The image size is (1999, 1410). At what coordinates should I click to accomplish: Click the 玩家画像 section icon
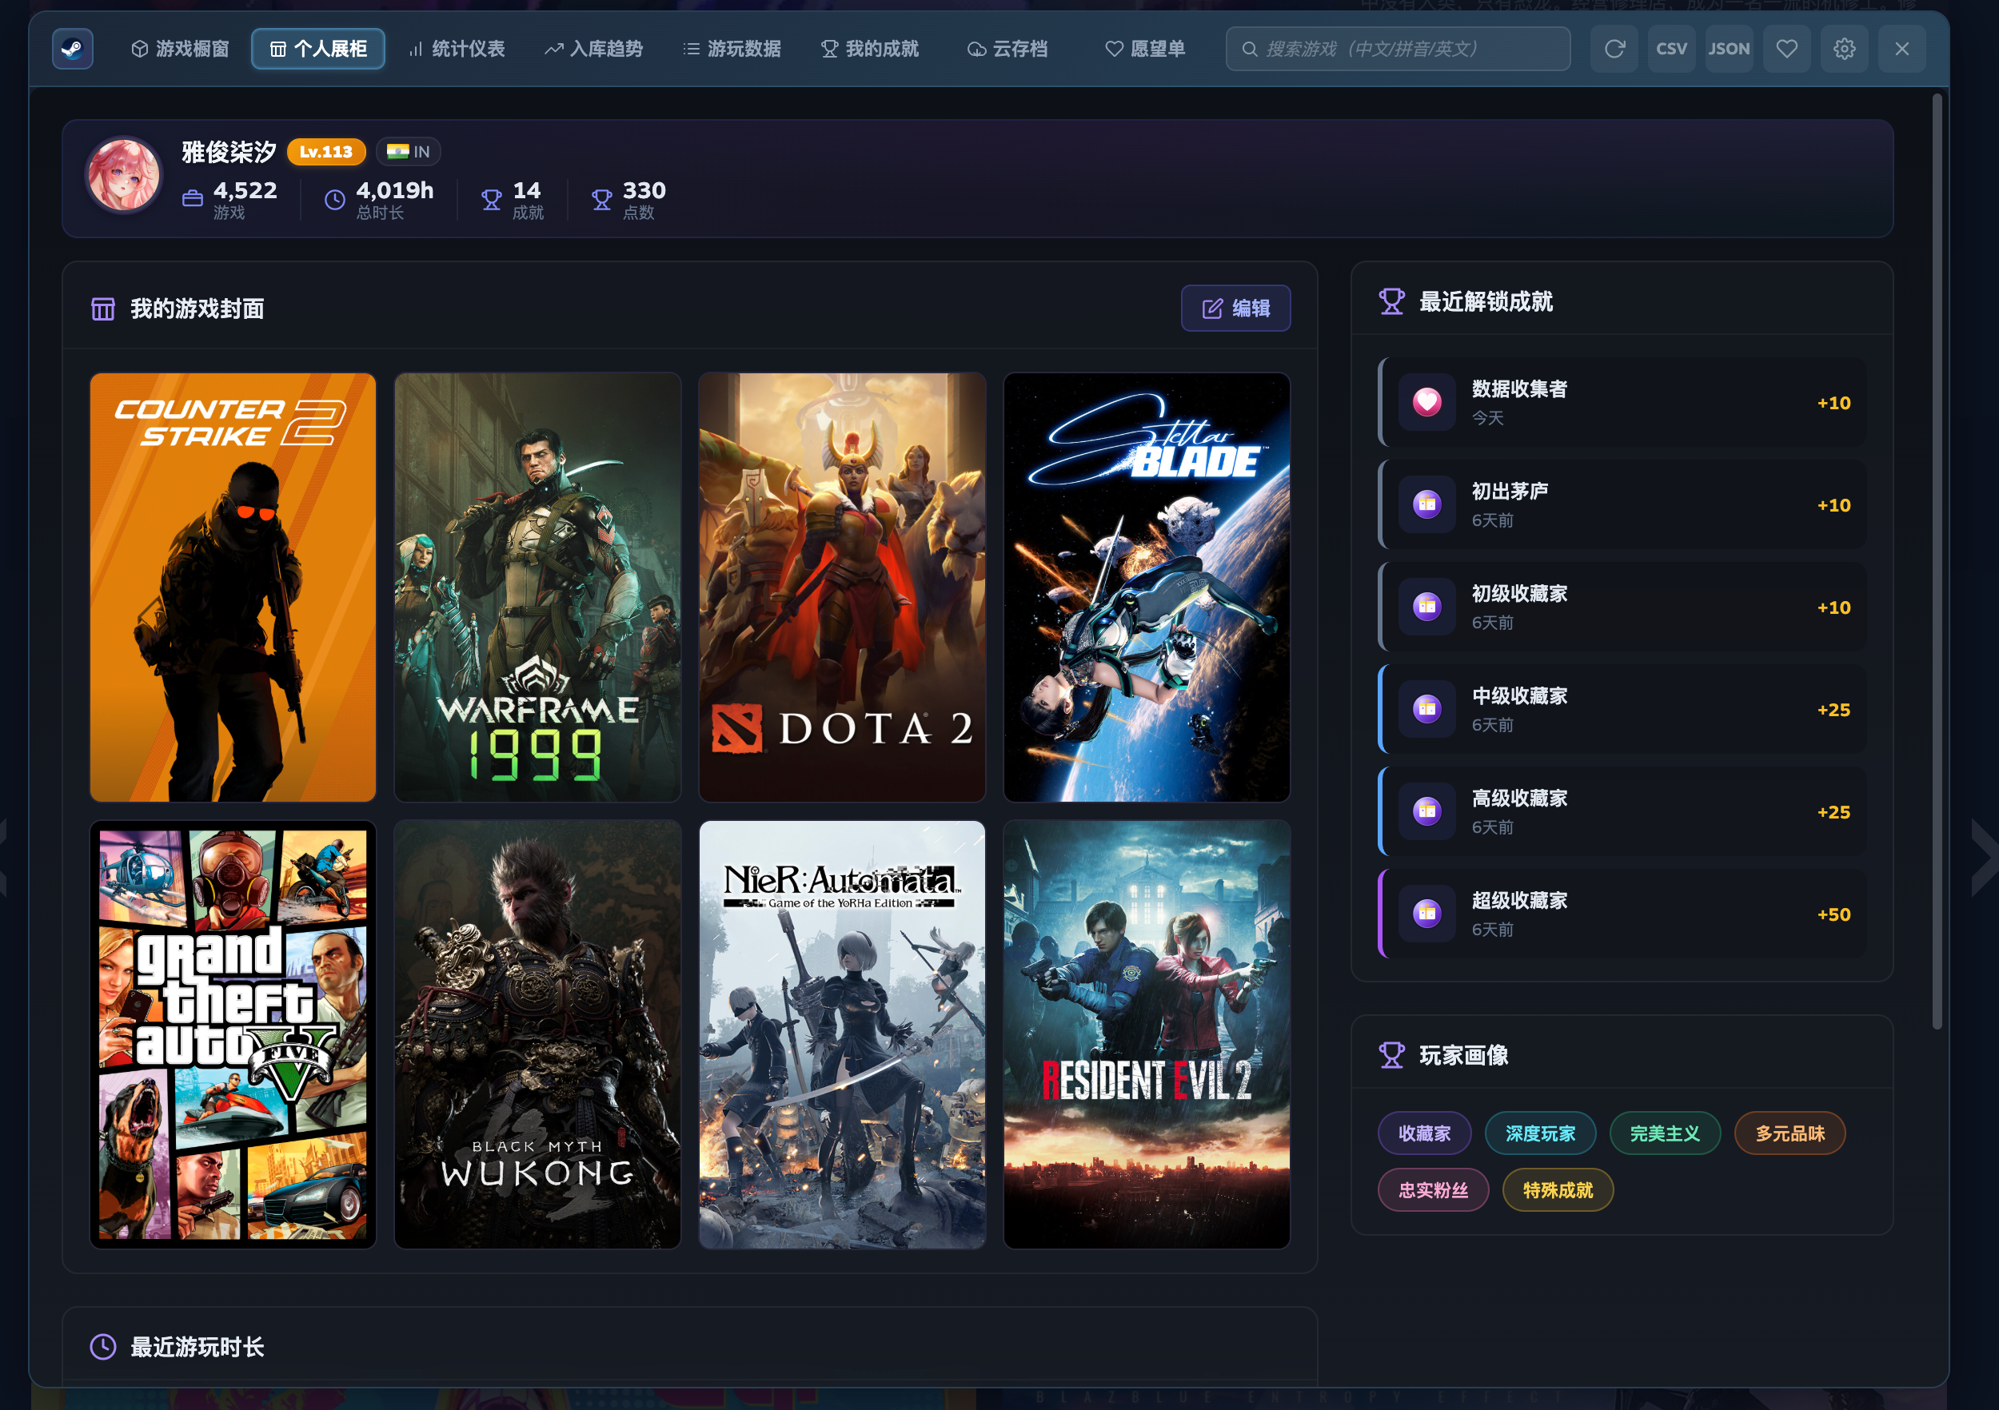[x=1392, y=1055]
